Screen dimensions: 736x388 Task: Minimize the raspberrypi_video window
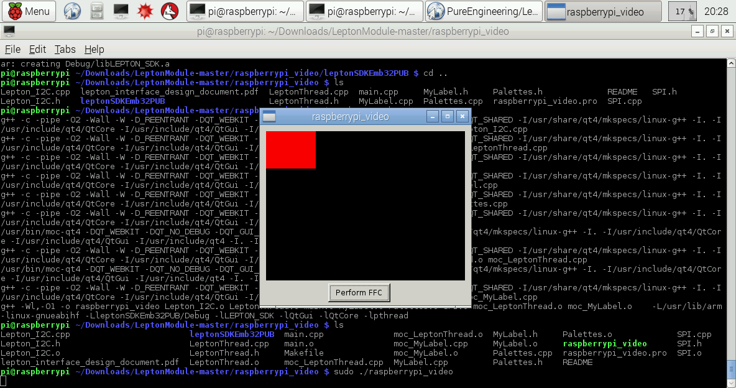coord(433,116)
